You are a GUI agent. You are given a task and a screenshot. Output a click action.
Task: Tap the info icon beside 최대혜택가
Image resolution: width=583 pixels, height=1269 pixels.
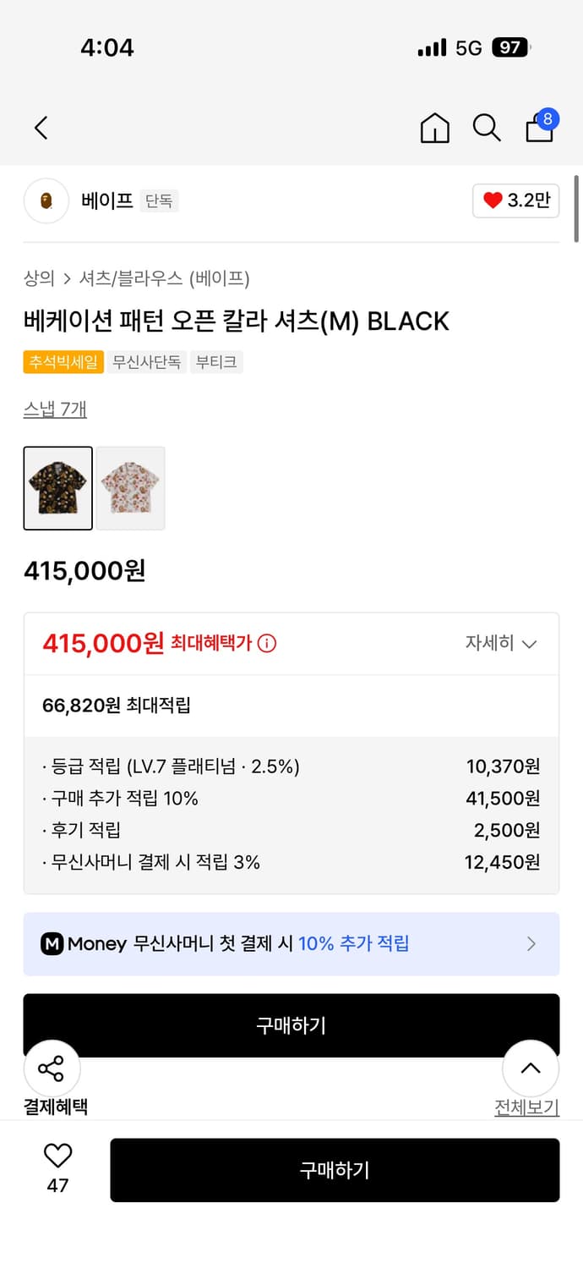(x=267, y=644)
